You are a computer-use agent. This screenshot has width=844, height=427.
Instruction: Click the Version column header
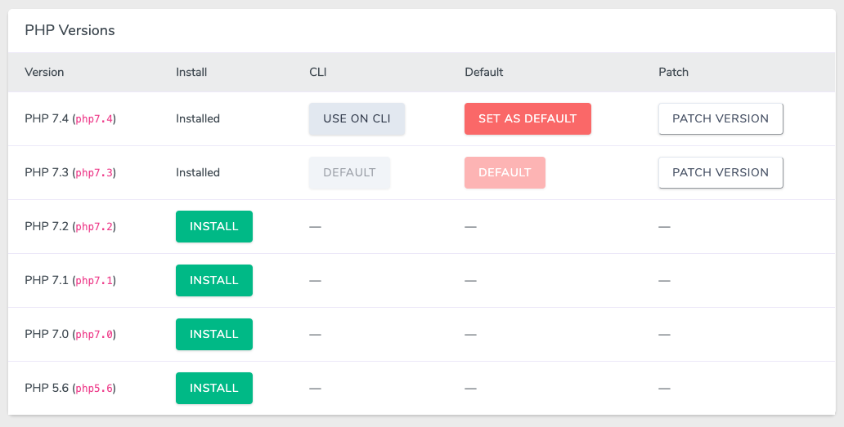tap(44, 72)
